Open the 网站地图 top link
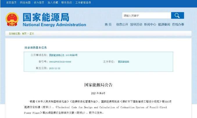Image resolution: width=197 pixels, height=118 pixels. tap(25, 2)
